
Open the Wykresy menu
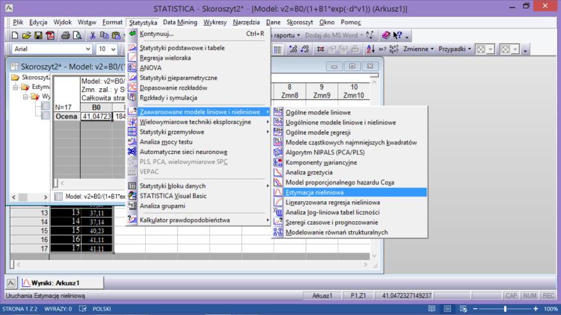(215, 22)
